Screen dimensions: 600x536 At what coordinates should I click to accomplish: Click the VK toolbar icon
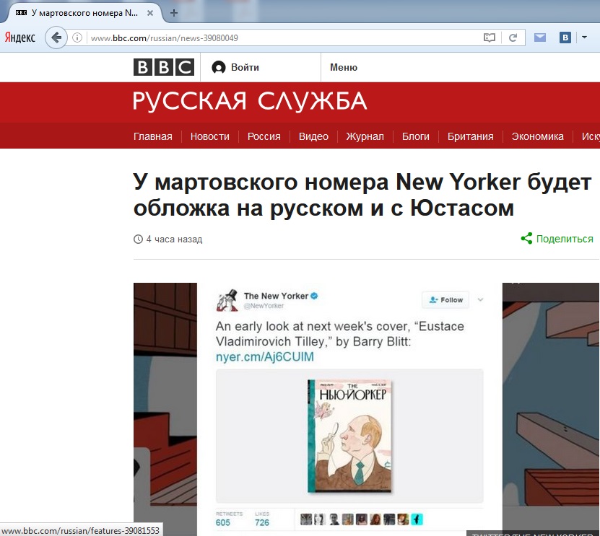565,38
